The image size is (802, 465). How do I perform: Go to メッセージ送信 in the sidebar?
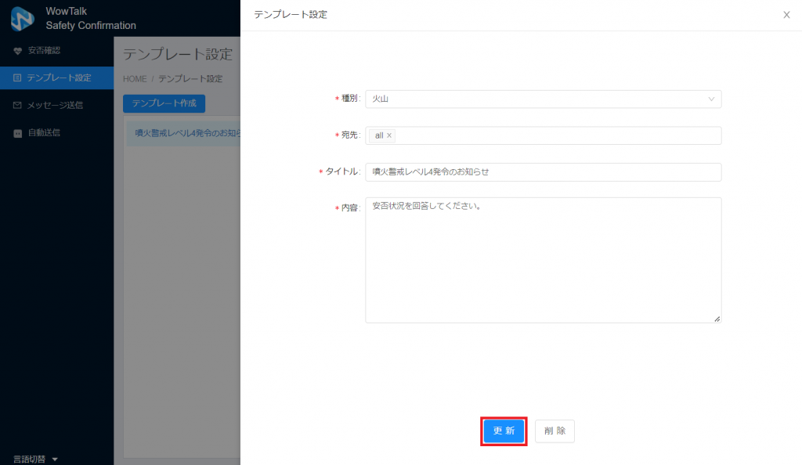click(x=56, y=105)
